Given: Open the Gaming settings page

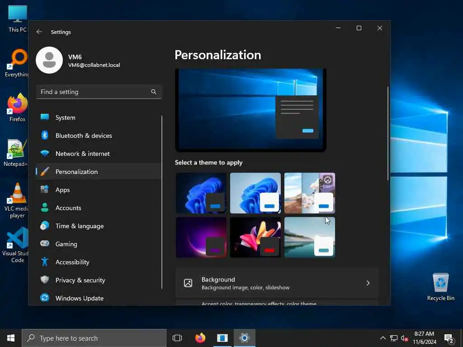Looking at the screenshot, I should 99,244.
